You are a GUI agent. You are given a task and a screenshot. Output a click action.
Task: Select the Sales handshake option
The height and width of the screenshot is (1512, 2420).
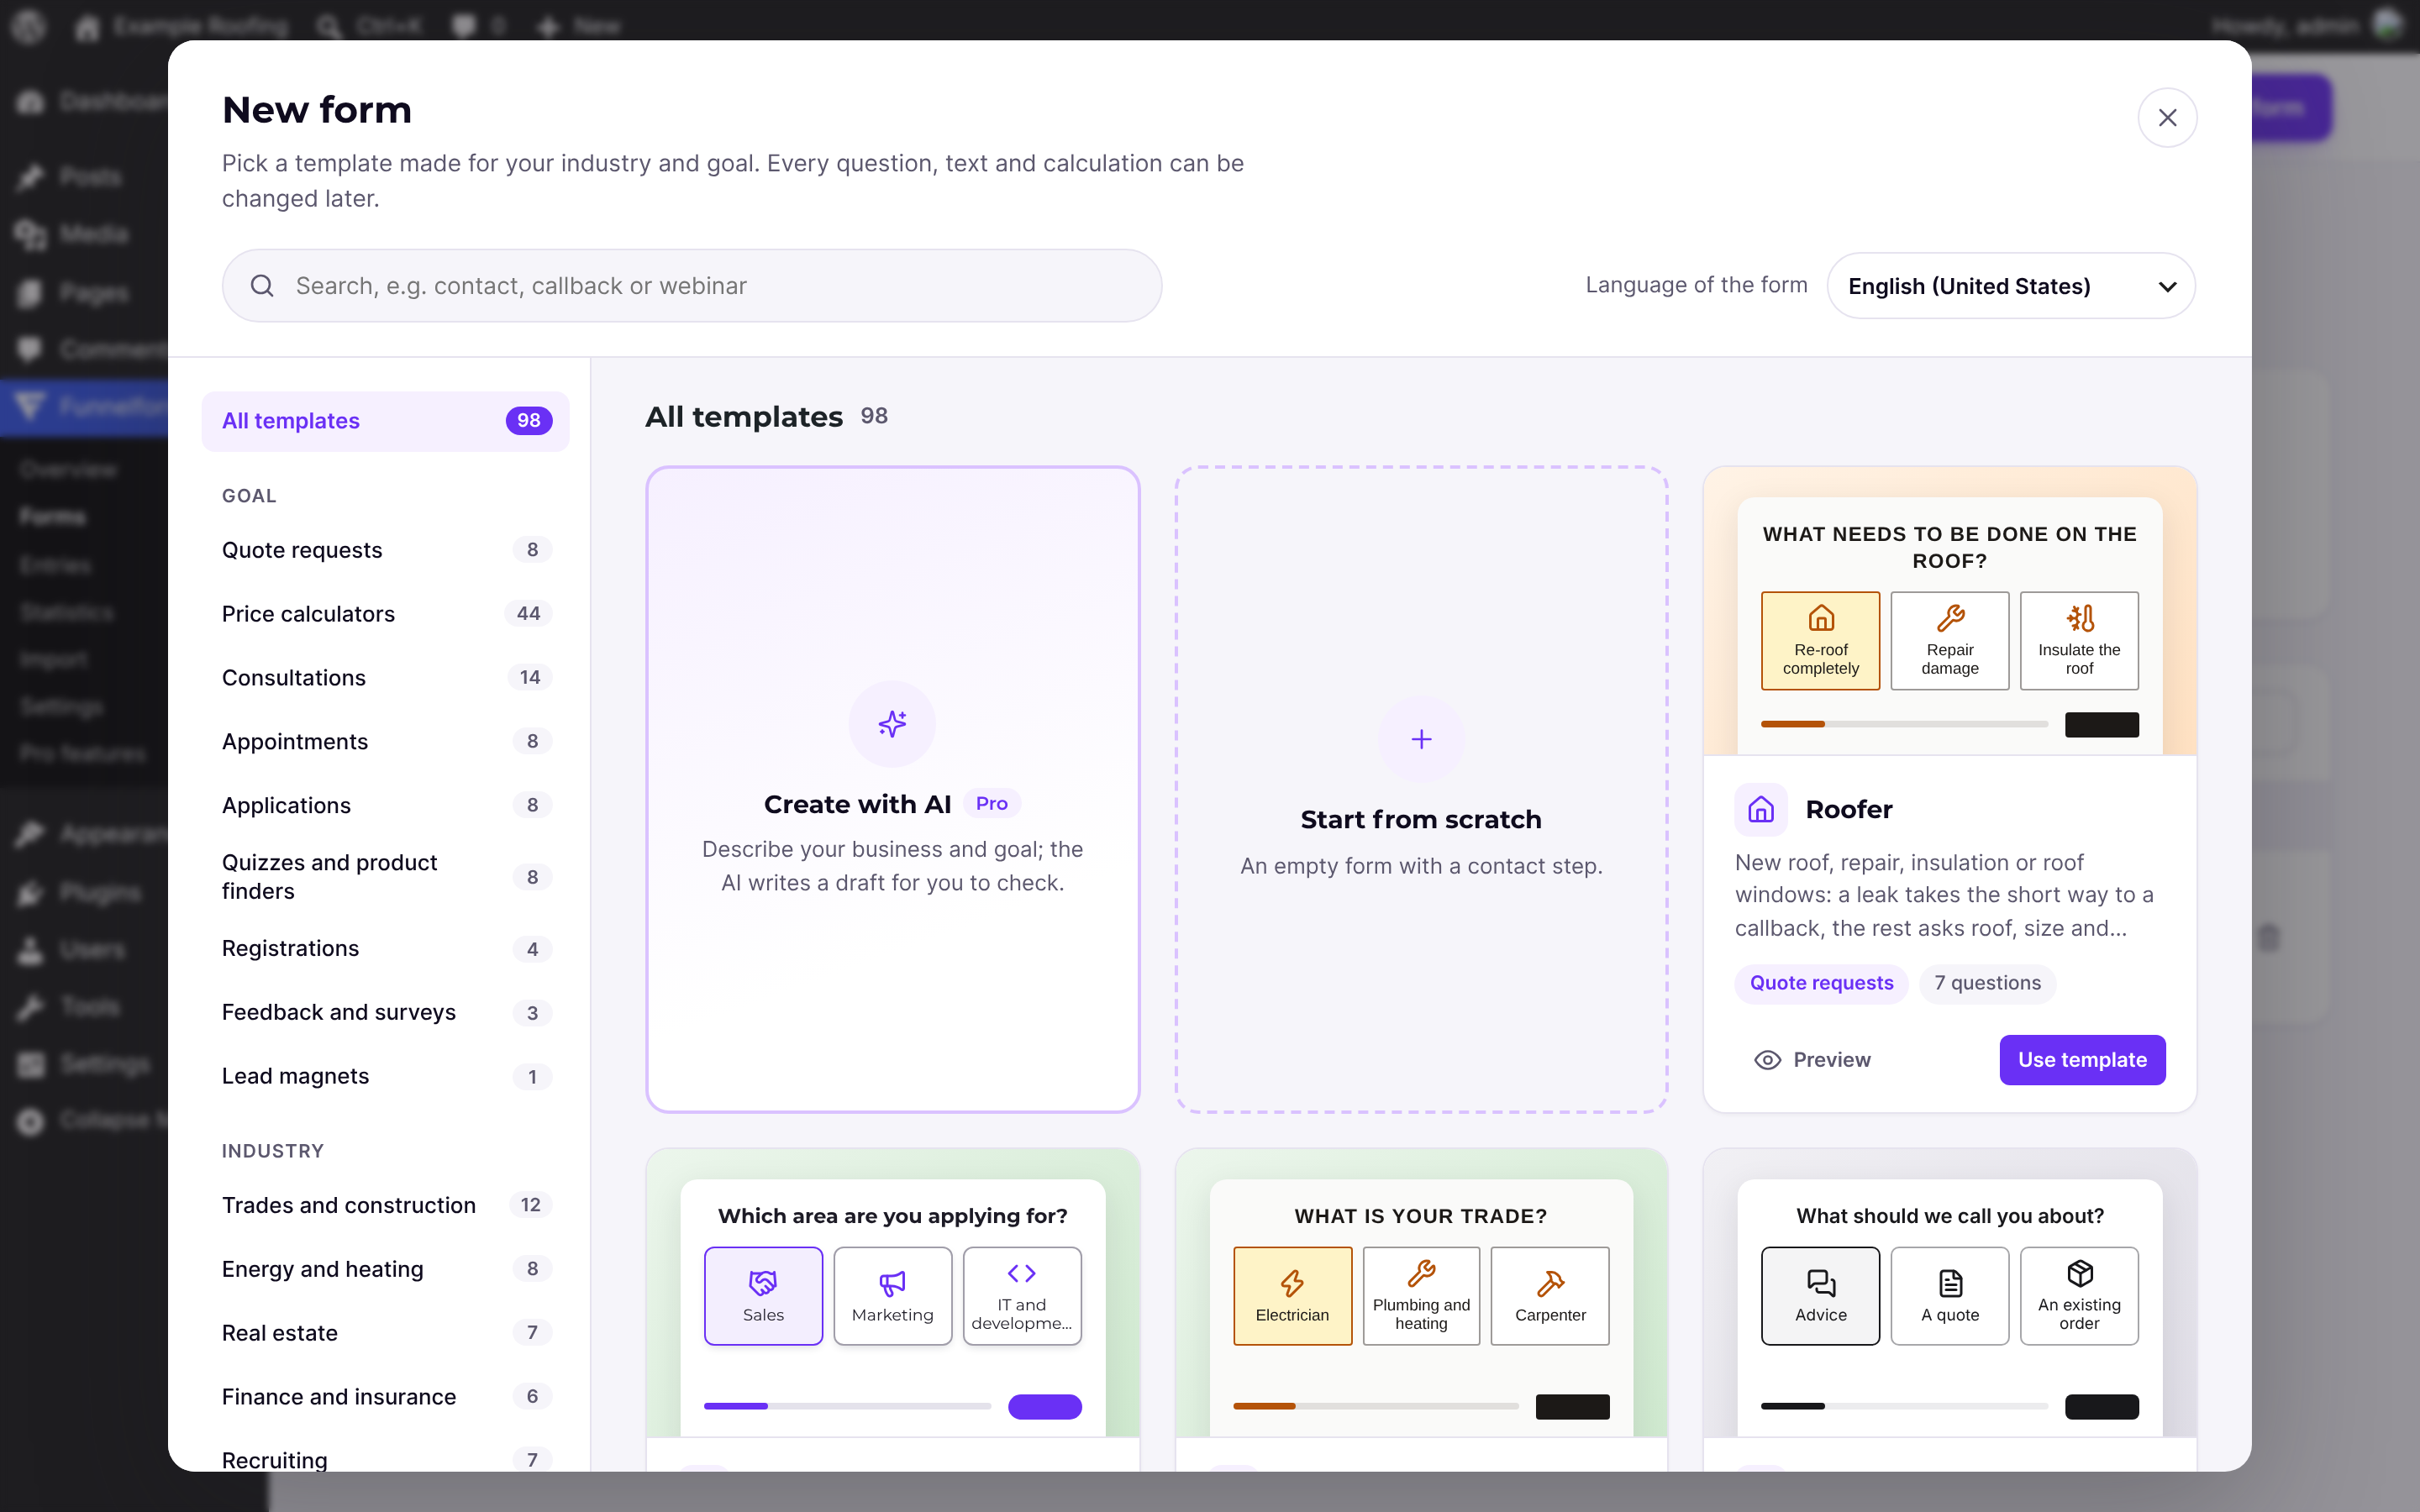click(x=763, y=1296)
